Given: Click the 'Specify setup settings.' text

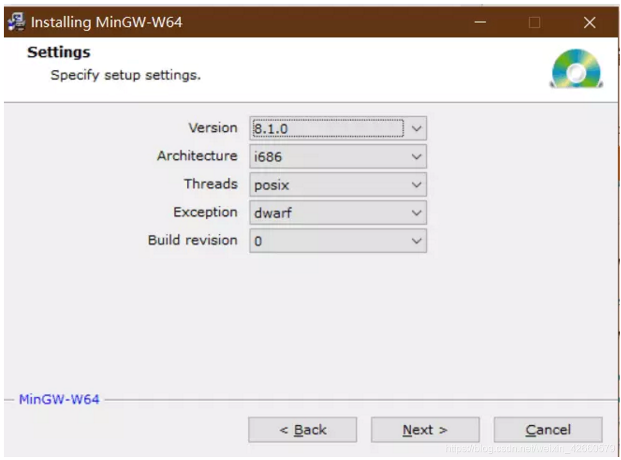Looking at the screenshot, I should point(125,75).
